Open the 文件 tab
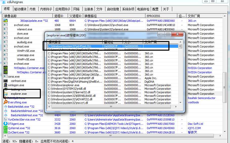The width and height of the screenshot is (230, 143). point(99,9)
